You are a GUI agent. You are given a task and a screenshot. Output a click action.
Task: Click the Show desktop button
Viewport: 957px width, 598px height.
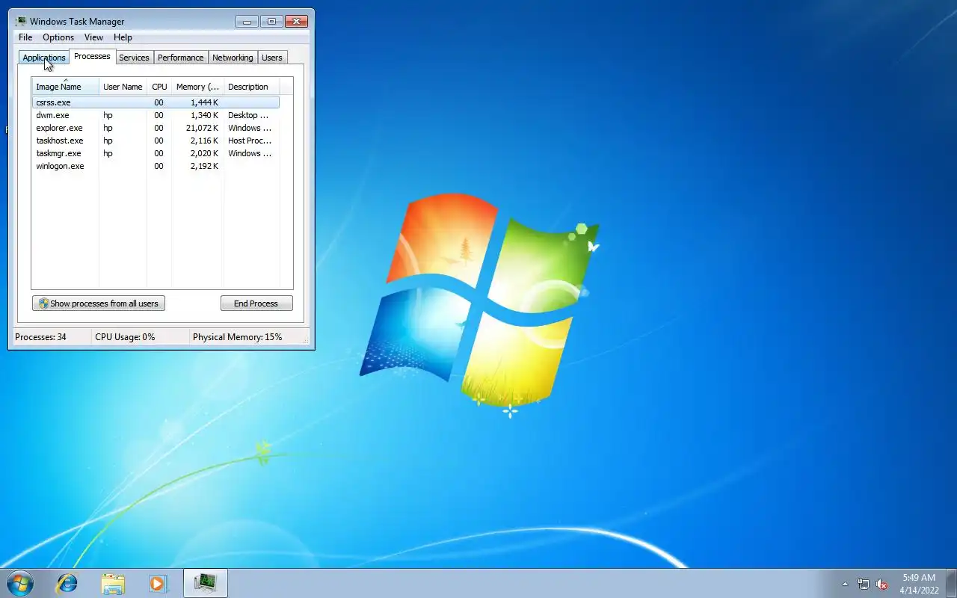(x=952, y=584)
